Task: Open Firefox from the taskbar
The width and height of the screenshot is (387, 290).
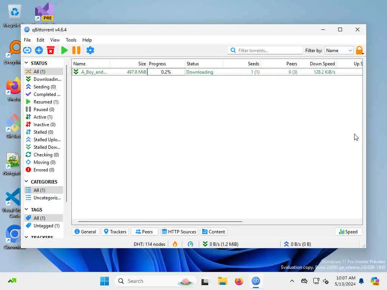Action: point(239,281)
